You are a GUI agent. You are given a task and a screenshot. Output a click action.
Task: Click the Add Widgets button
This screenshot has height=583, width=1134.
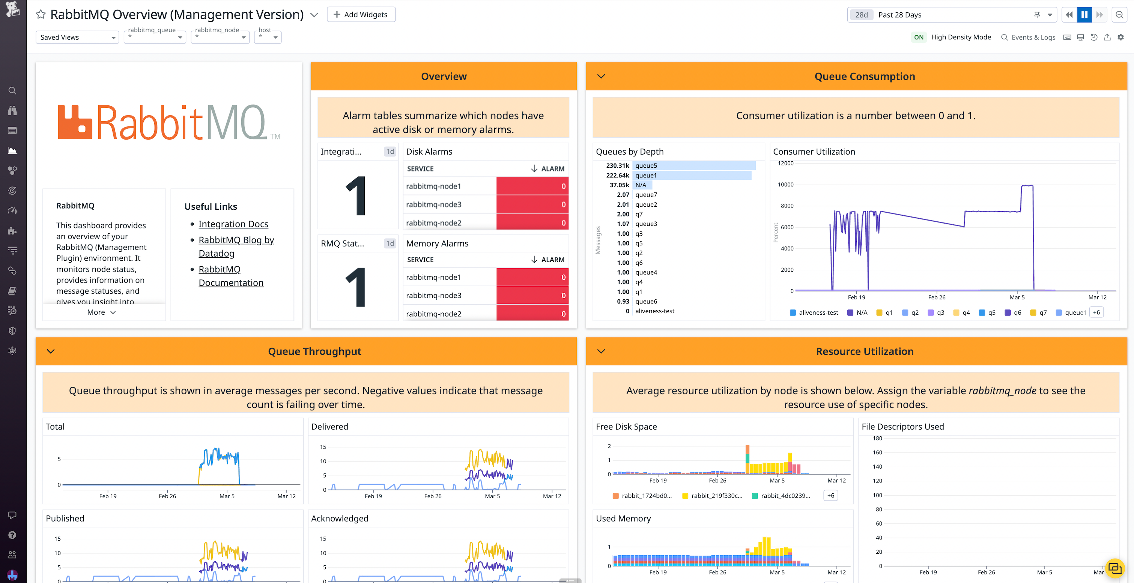[x=361, y=14]
